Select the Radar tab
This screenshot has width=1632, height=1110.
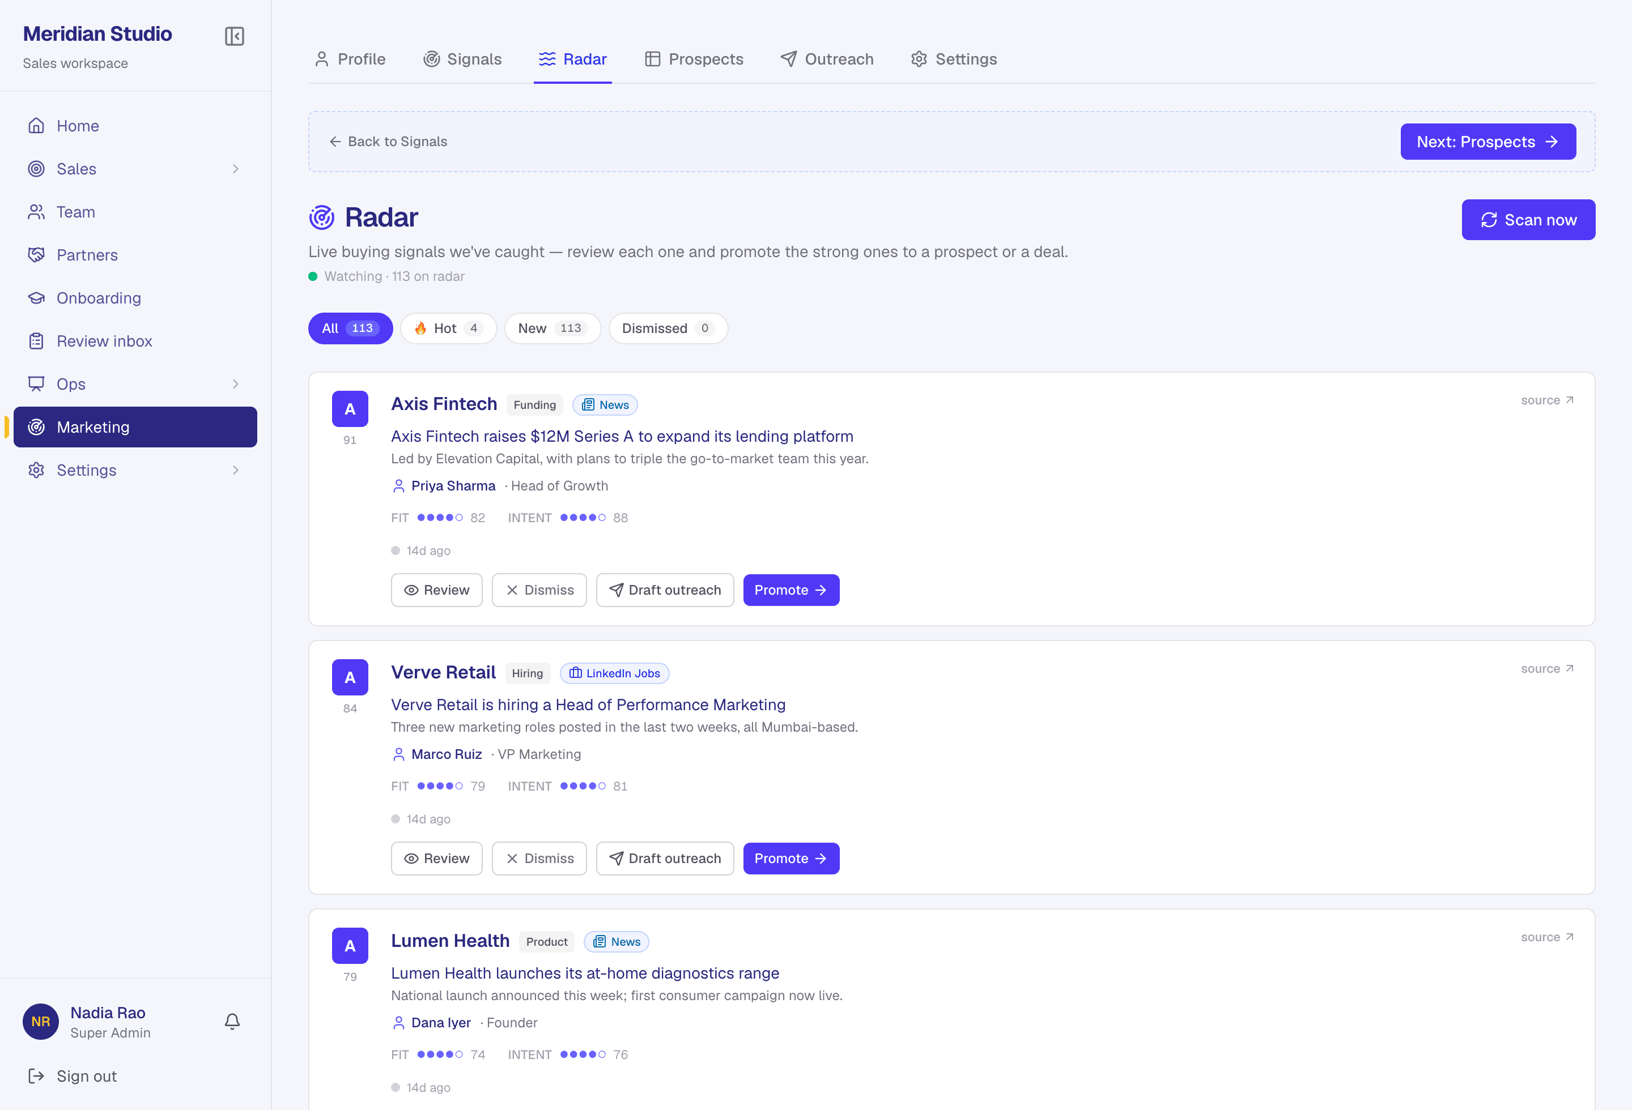click(572, 59)
